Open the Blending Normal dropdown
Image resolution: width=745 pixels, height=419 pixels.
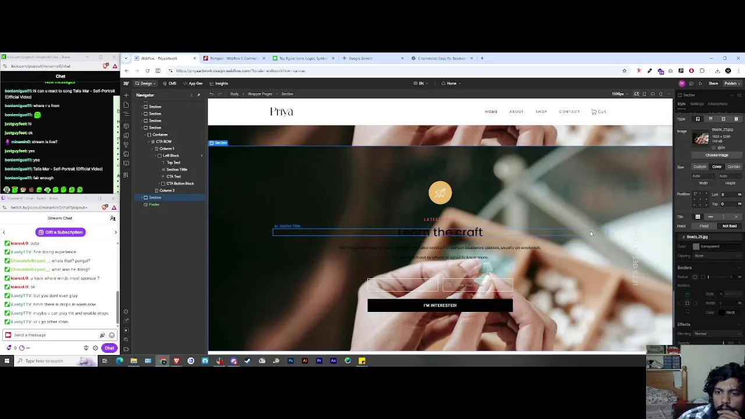coord(718,334)
